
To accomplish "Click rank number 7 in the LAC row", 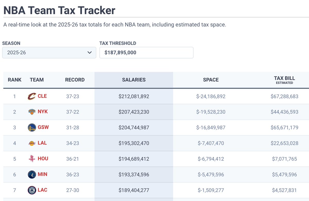I will point(15,190).
